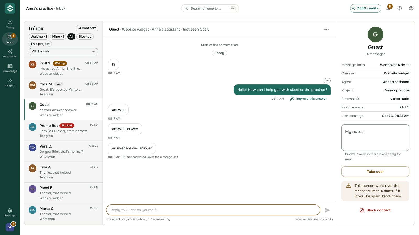This screenshot has width=419, height=235.
Task: Click Improve this answer
Action: (308, 99)
